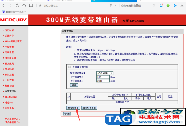This screenshot has width=186, height=126.
Task: Click the 下行总带宽 field showing 2048
Action: (x=103, y=81)
